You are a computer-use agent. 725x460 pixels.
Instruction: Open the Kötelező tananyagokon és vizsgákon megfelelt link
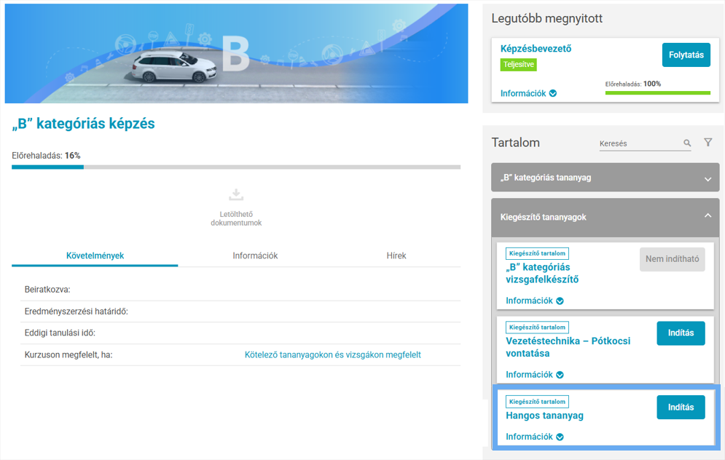332,355
